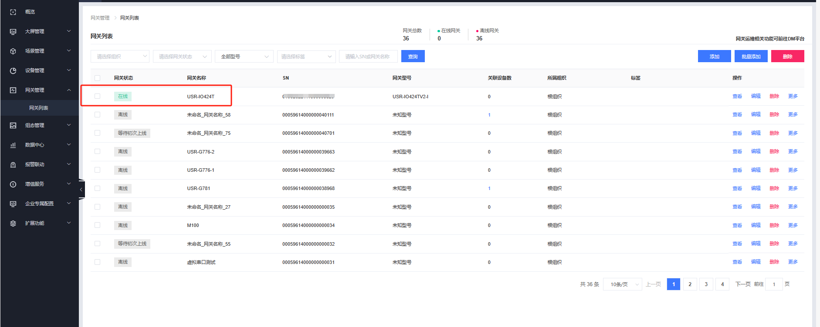Viewport: 820px width, 327px height.
Task: Click the SN or gateway name search field
Action: (x=368, y=57)
